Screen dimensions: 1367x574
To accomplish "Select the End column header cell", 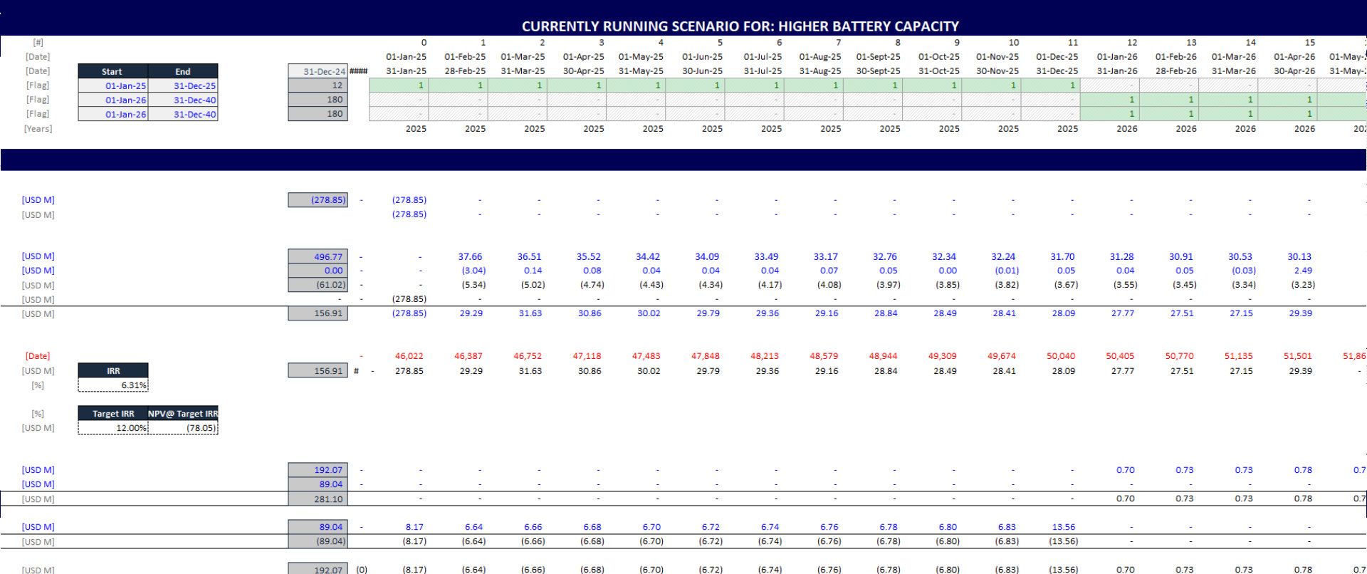I will 183,71.
